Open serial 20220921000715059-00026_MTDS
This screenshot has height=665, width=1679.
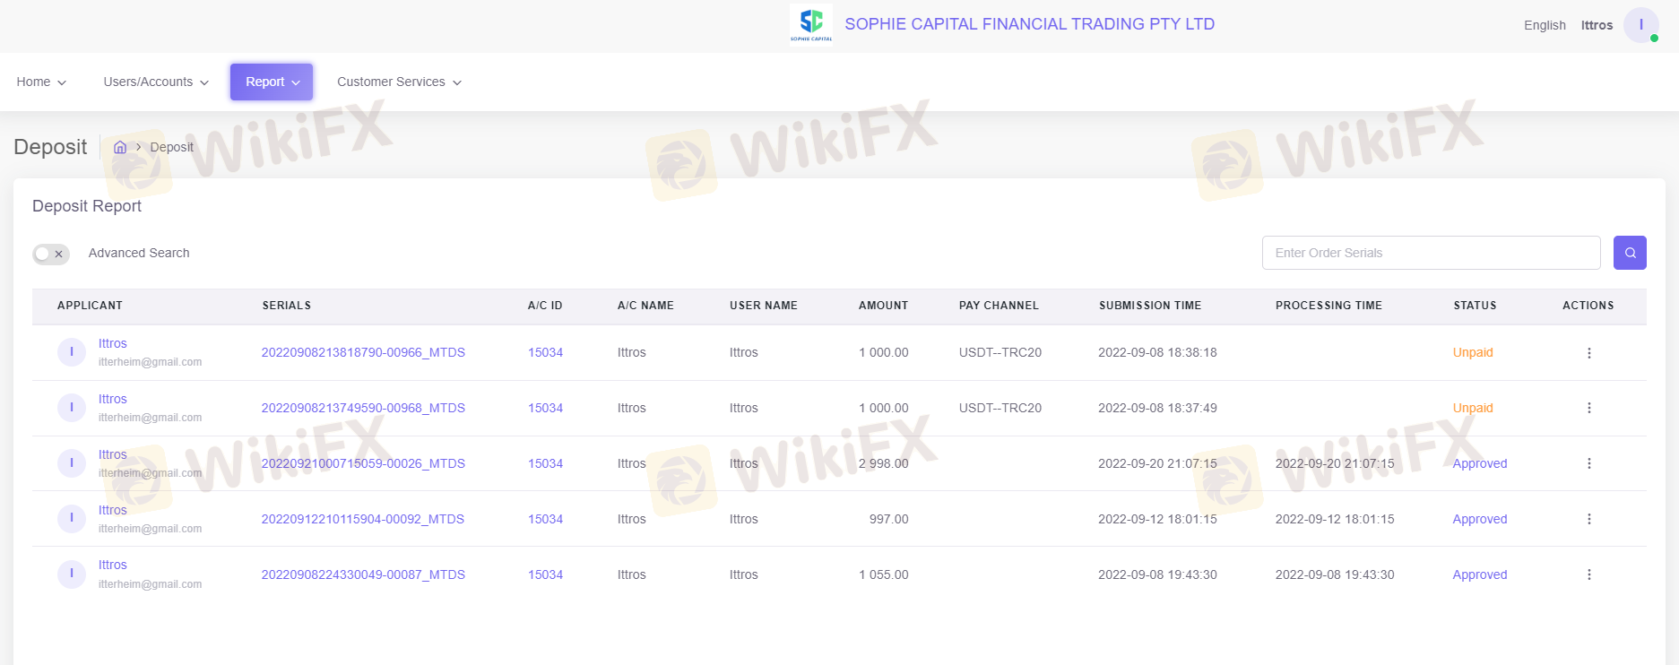tap(363, 463)
